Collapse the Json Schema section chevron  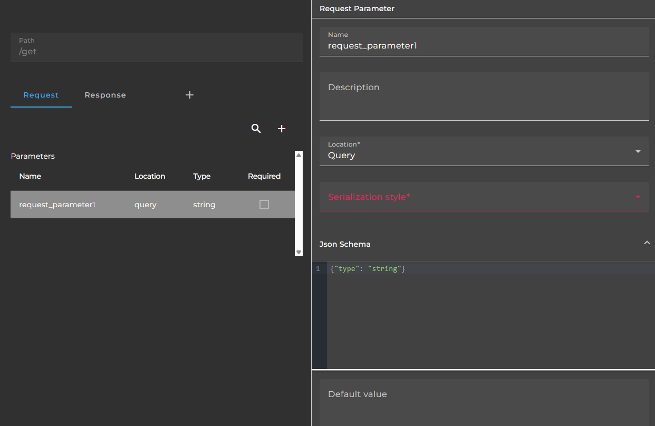coord(647,243)
